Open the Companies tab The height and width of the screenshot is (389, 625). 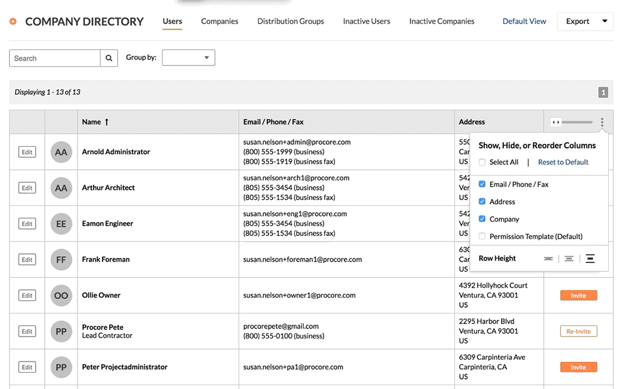pos(219,21)
